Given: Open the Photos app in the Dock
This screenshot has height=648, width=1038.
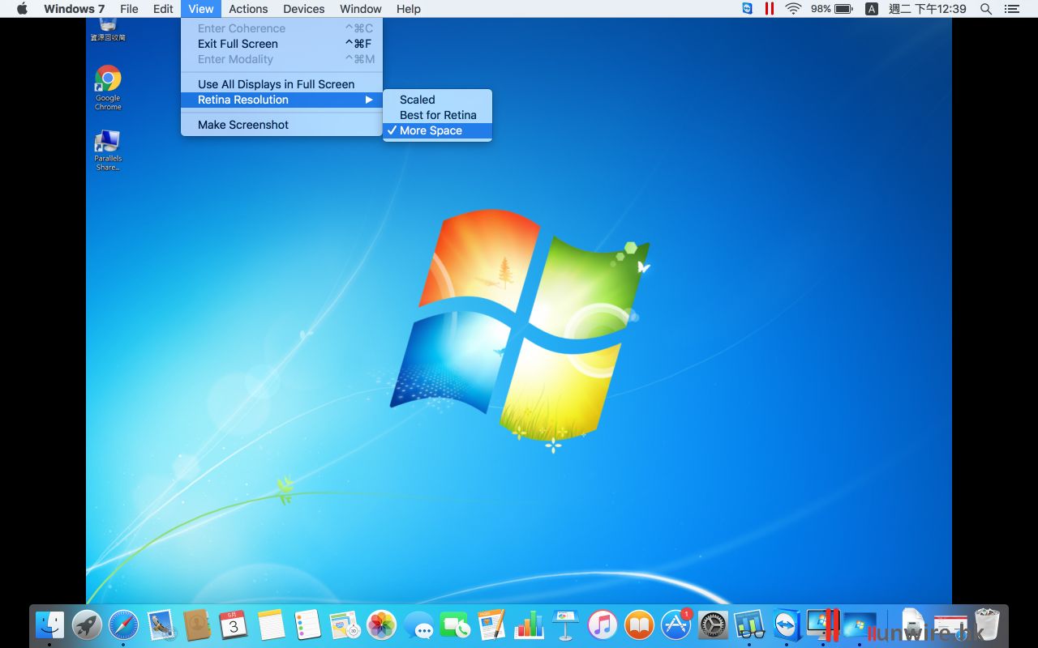Looking at the screenshot, I should tap(381, 625).
